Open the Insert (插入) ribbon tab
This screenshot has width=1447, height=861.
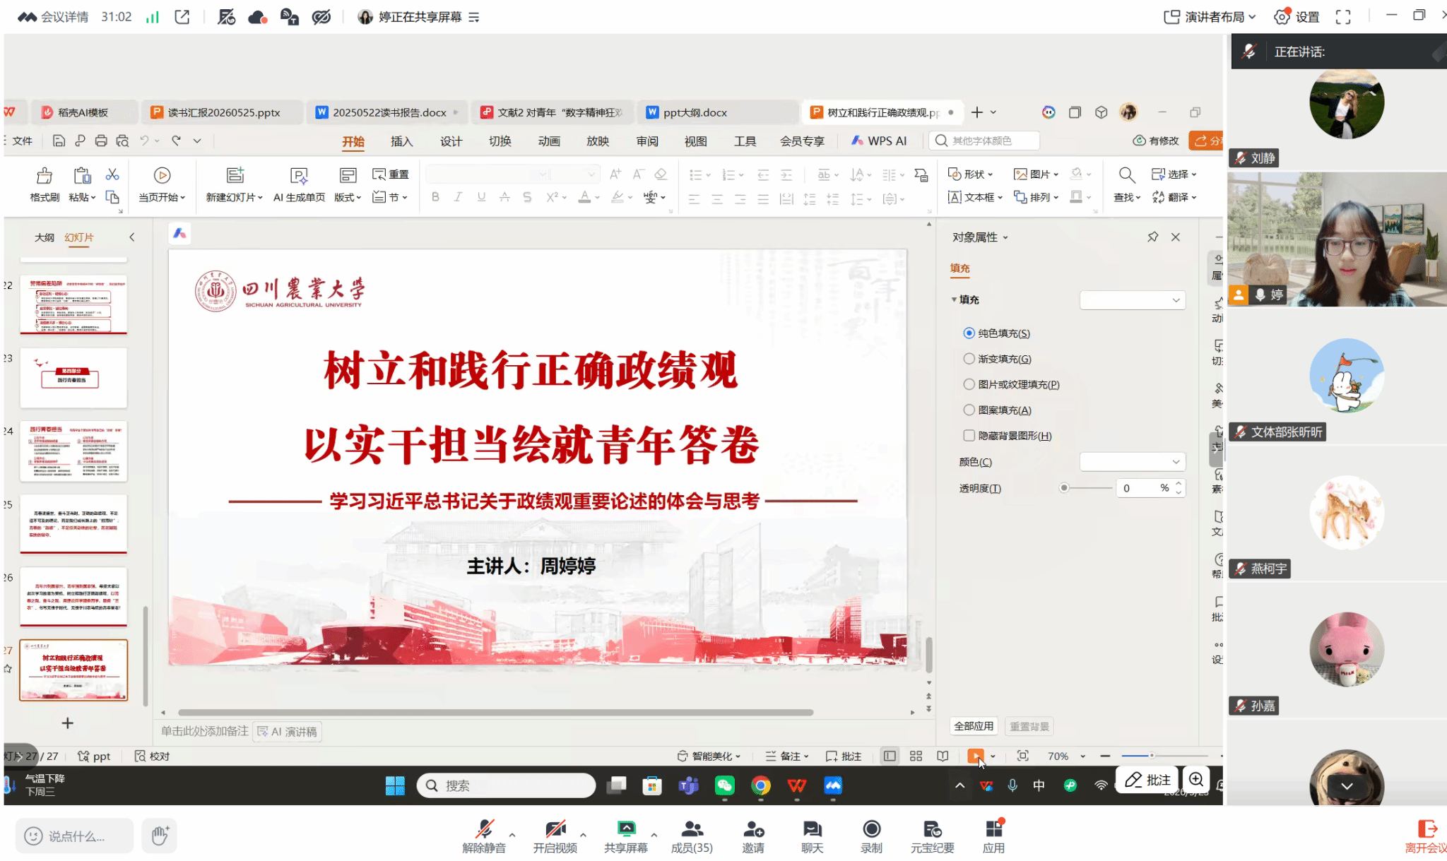point(401,141)
